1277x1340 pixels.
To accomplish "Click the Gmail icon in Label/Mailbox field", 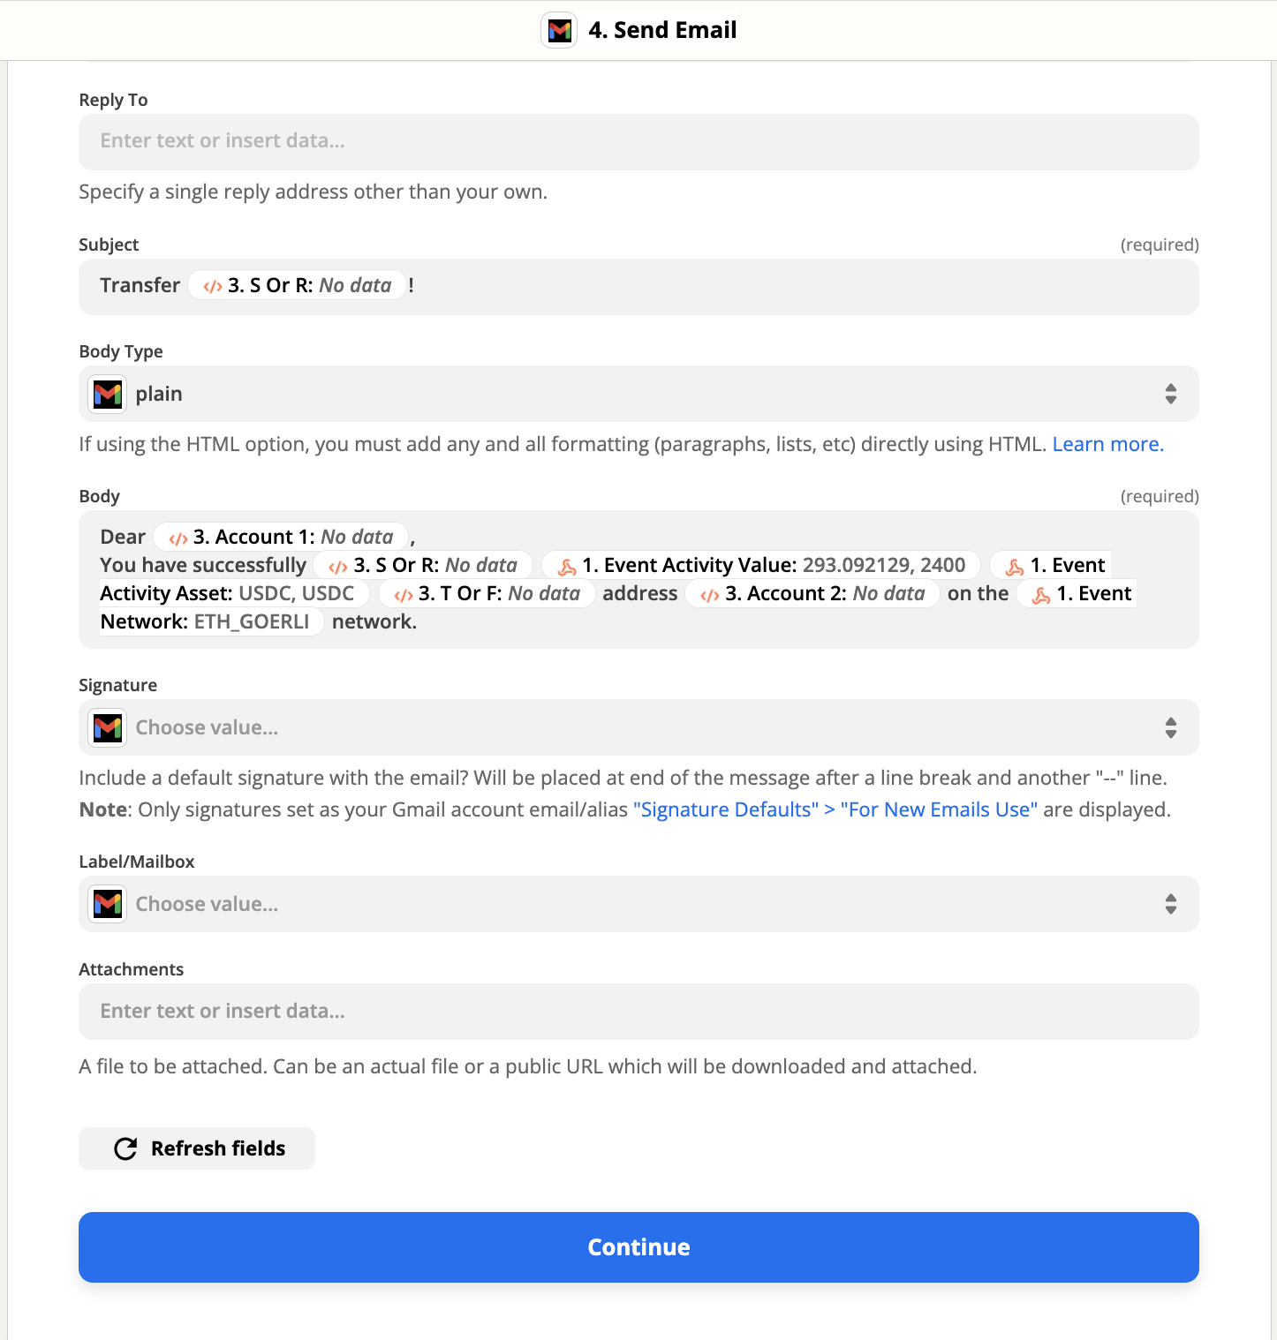I will [107, 903].
